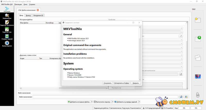
Task: Click the Контейнер column header
Action: (x=52, y=23)
